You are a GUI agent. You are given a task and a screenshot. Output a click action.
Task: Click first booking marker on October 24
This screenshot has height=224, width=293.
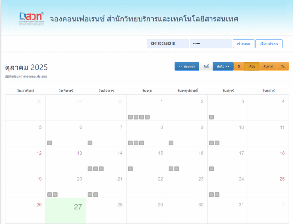coord(211,195)
